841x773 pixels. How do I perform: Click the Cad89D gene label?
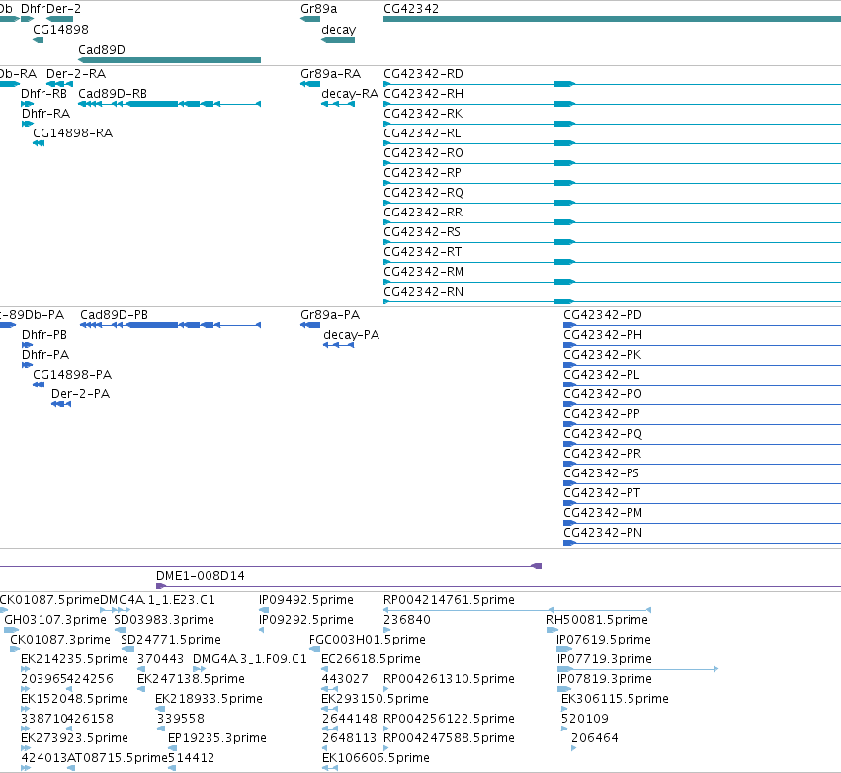pos(102,49)
